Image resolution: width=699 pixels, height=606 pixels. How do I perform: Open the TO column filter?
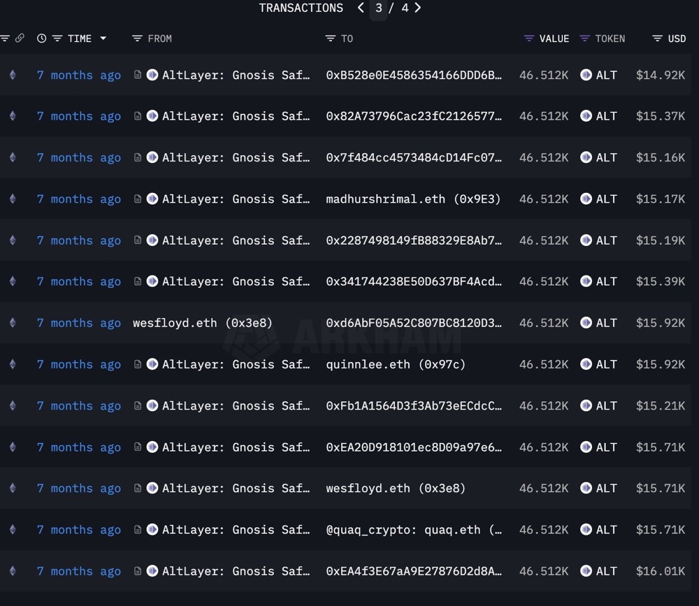pyautogui.click(x=331, y=38)
